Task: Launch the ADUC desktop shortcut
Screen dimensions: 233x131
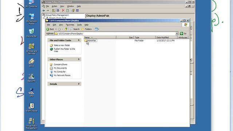Action: (x=32, y=63)
